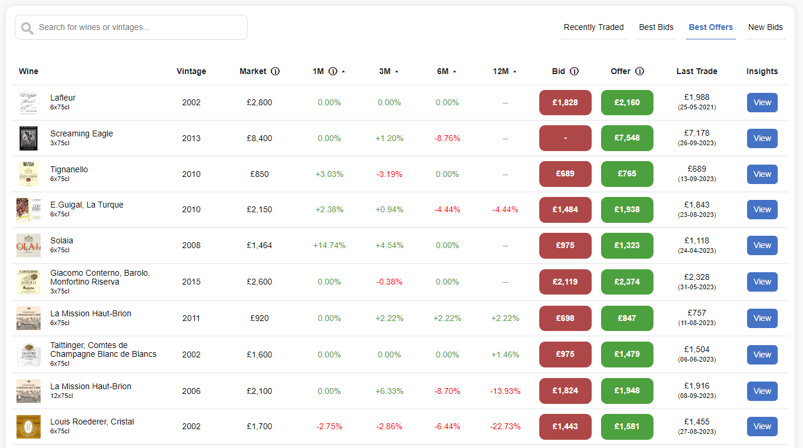Click Cristal £1,581 offer button
Screen dimensions: 803x448
(627, 426)
